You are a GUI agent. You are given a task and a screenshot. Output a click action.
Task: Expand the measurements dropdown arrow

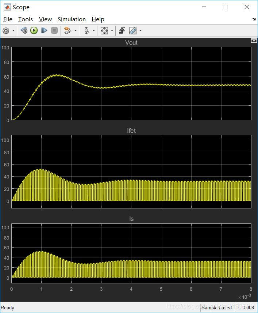tap(140, 31)
